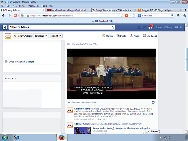Viewport: 188px width, 141px height.
Task: Click the comment count icon showing 2
Action: click(x=153, y=103)
